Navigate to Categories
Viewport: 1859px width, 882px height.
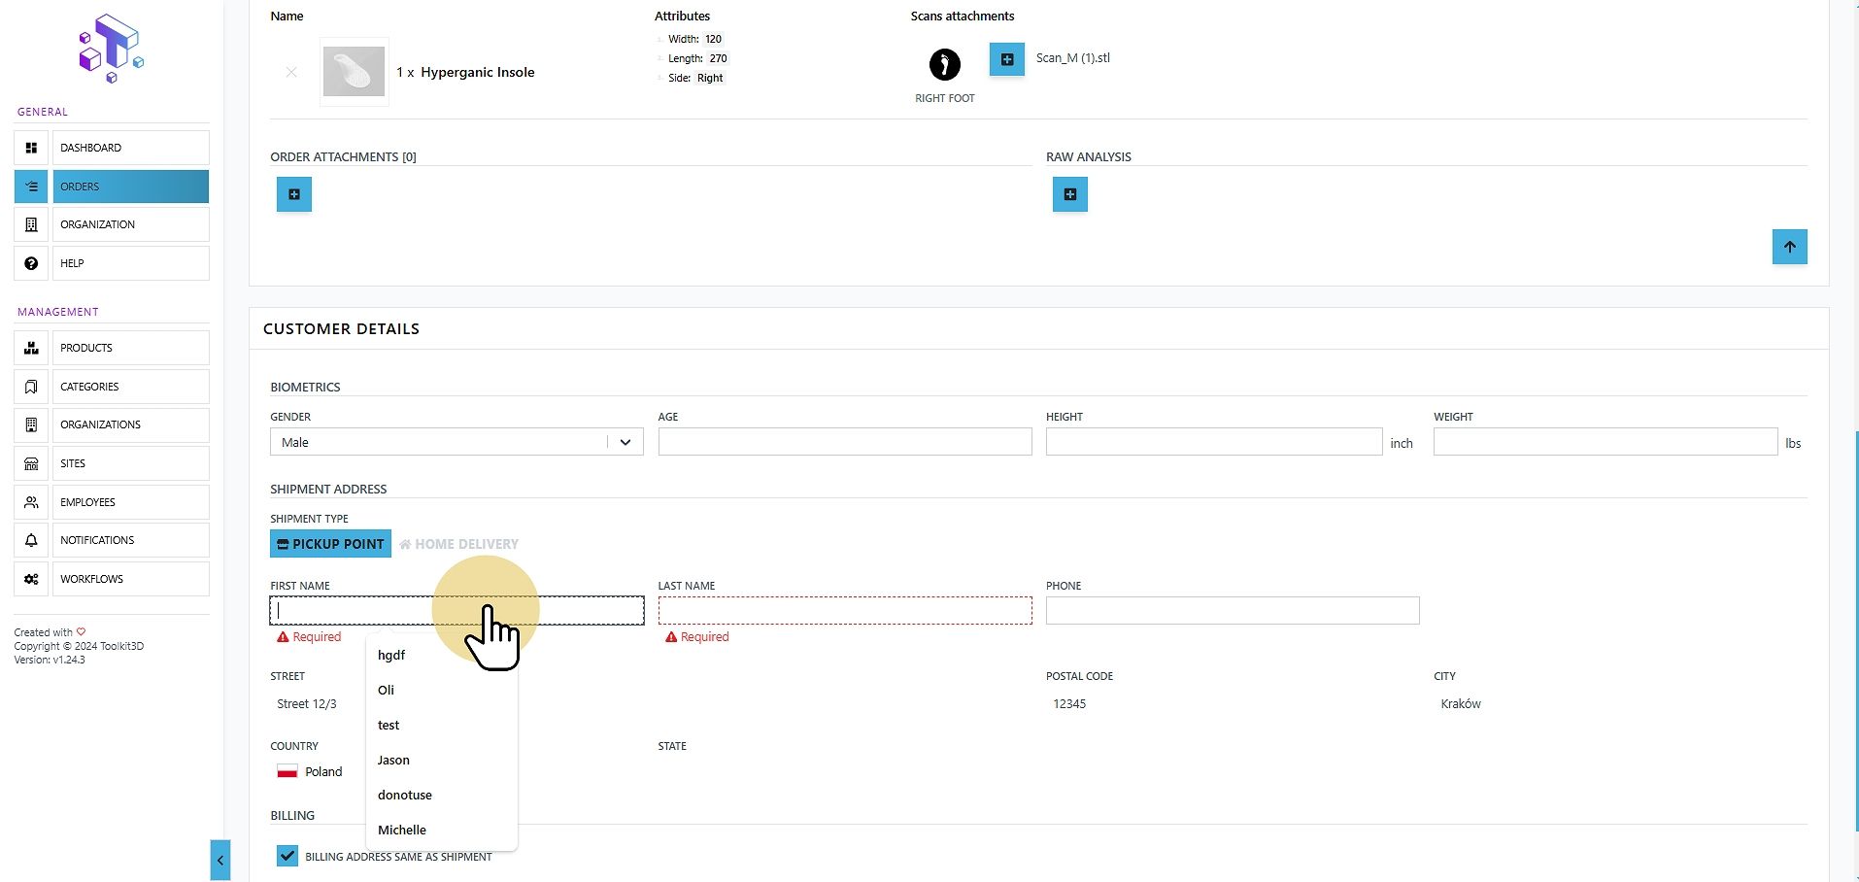(130, 387)
